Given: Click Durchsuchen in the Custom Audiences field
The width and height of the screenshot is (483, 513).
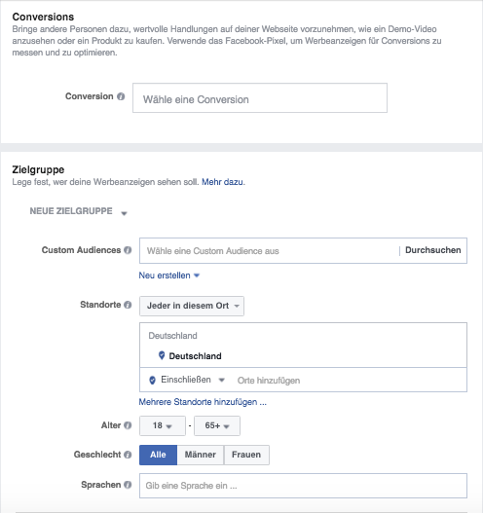Looking at the screenshot, I should point(433,250).
